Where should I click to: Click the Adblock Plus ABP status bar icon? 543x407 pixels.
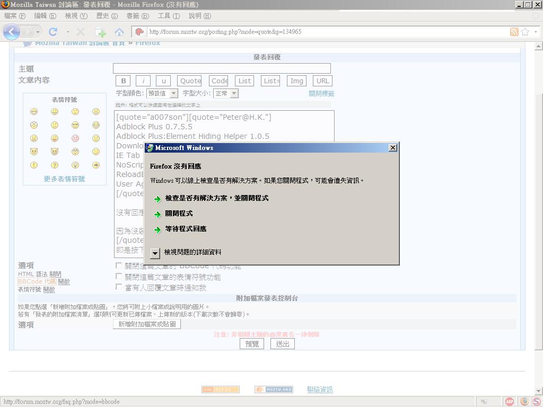click(510, 402)
